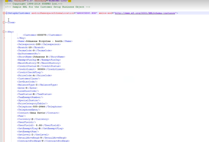Click the empty CreditCheckFlag tag

30,73
